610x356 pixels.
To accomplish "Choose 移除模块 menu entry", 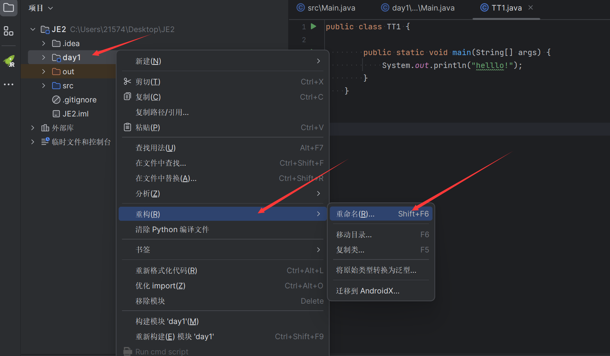I will (222, 301).
